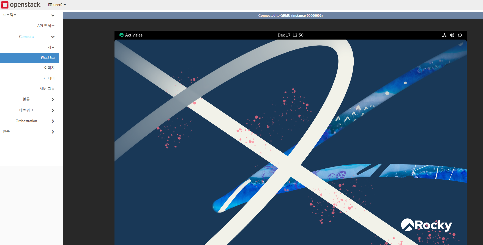Select the 인스턴스 menu item
This screenshot has height=245, width=483.
29,58
